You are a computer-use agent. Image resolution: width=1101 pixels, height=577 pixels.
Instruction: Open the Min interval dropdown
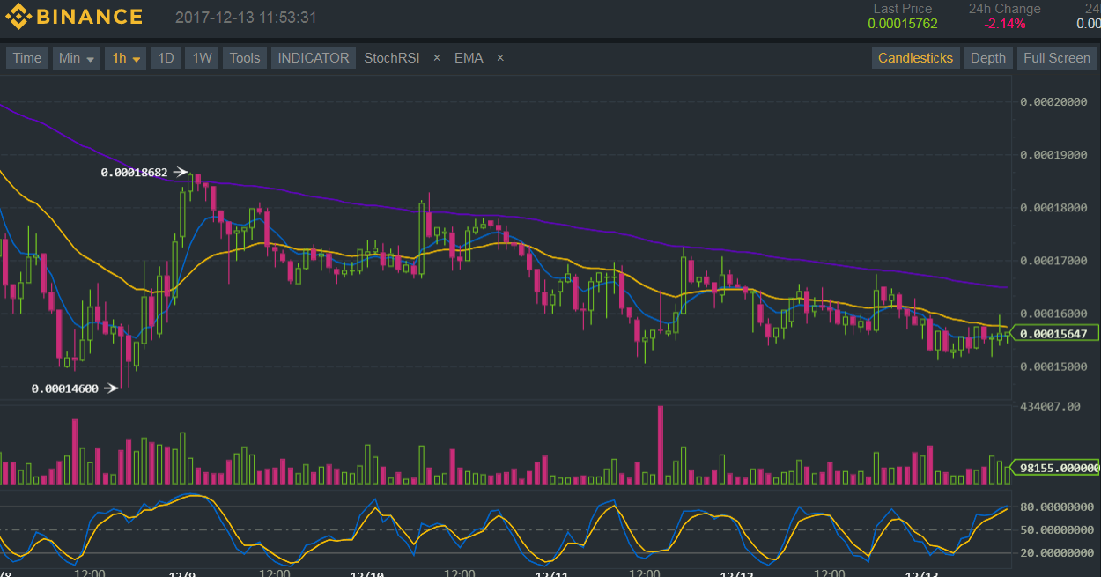coord(77,58)
